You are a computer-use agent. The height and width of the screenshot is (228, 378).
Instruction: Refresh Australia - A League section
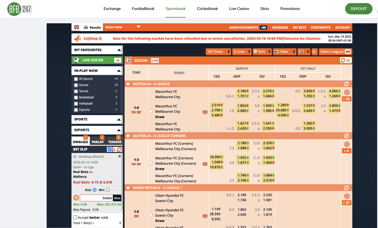click(x=346, y=84)
